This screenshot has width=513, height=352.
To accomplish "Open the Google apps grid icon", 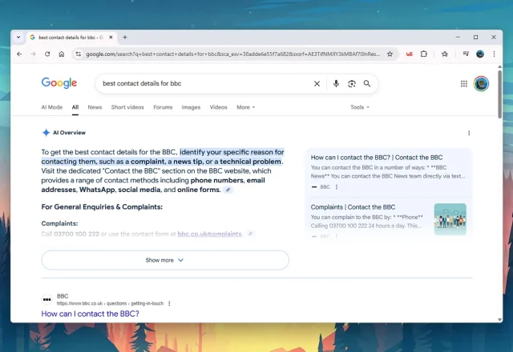I will 464,83.
